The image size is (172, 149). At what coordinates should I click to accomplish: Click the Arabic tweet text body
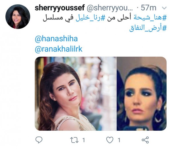(105, 23)
